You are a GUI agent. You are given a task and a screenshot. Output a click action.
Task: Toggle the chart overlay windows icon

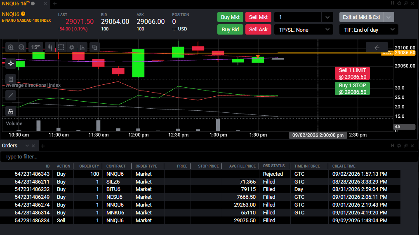click(x=94, y=47)
